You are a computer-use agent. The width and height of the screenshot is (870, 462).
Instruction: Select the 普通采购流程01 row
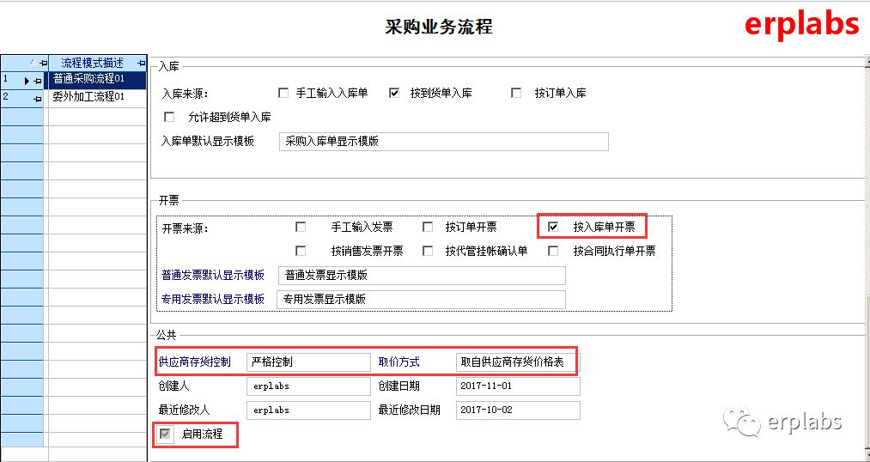click(95, 79)
